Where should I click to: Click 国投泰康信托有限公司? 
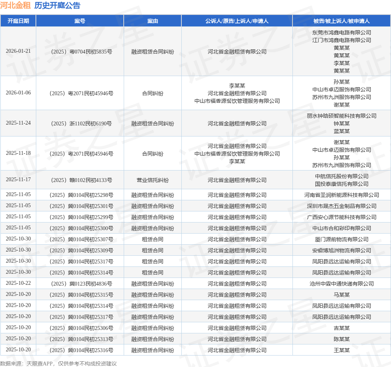[342, 184]
